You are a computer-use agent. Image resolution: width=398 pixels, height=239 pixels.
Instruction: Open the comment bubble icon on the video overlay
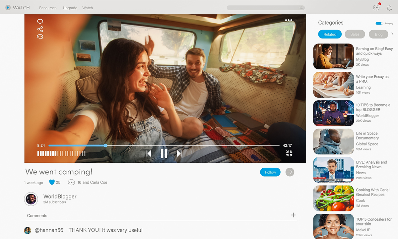coord(40,37)
